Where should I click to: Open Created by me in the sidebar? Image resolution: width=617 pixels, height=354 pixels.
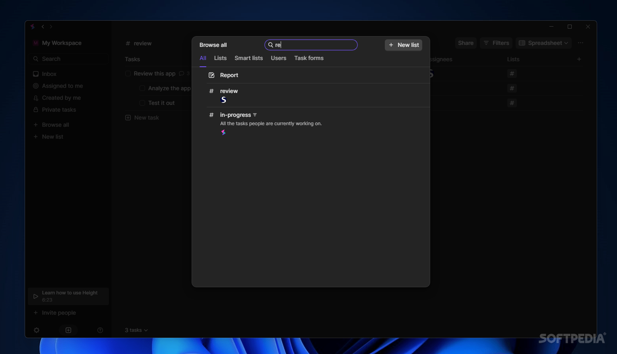pyautogui.click(x=57, y=98)
